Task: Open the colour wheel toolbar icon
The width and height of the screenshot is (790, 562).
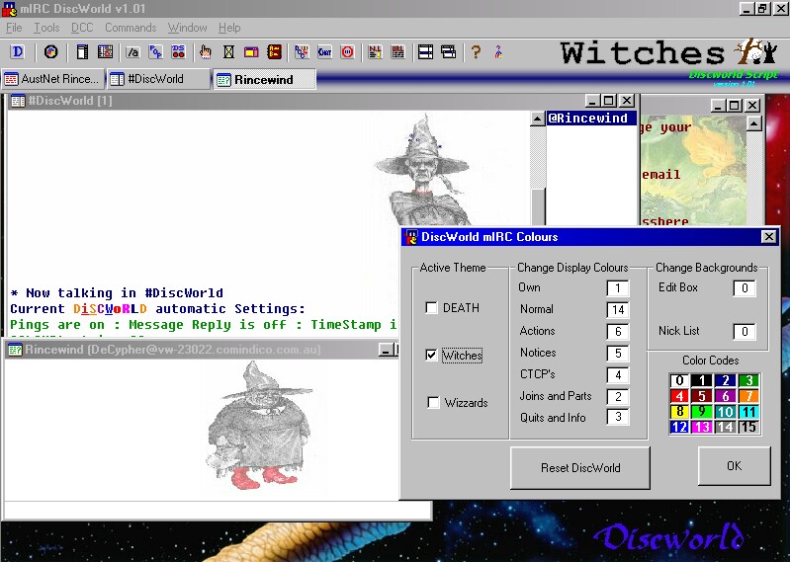Action: point(50,52)
